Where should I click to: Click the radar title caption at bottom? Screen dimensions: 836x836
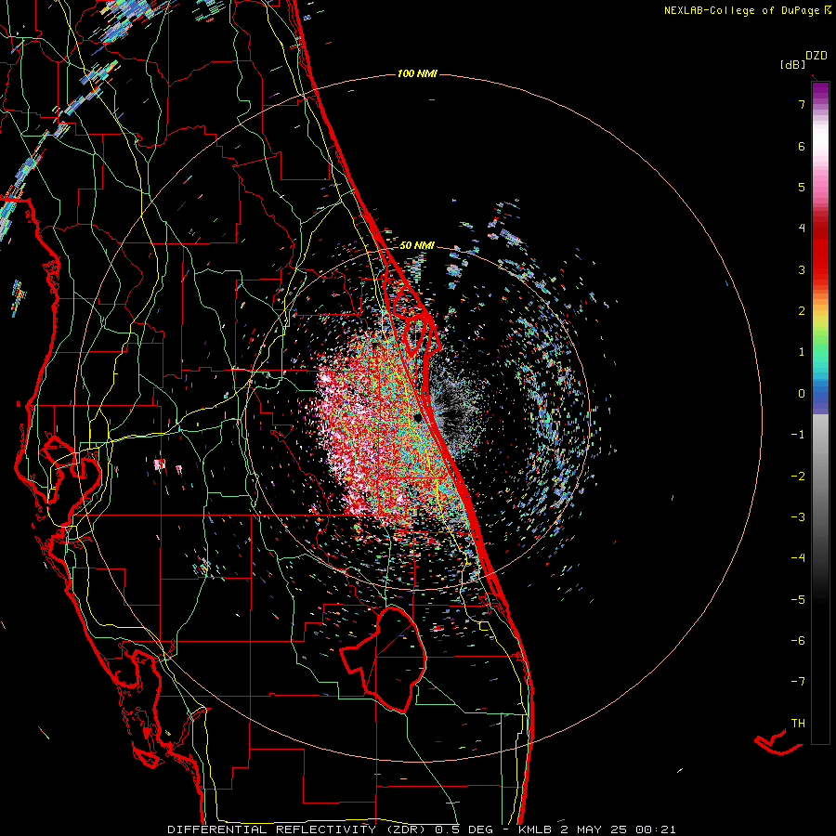[421, 829]
